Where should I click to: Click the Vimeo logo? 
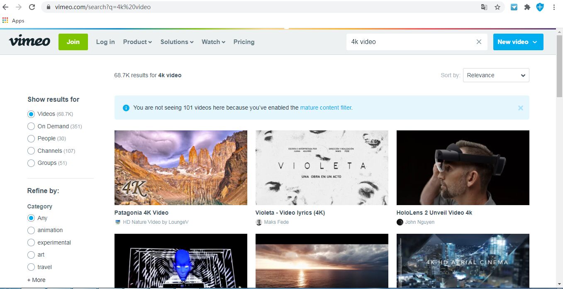29,41
